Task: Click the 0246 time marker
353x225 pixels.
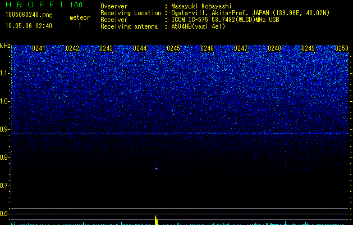Action: pos(207,48)
